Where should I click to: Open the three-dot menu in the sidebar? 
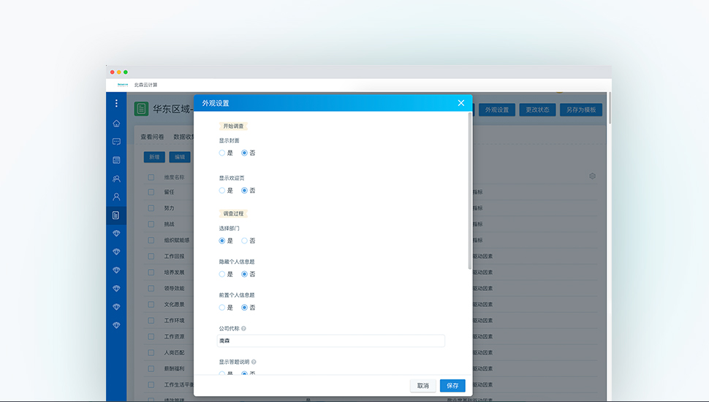click(116, 104)
